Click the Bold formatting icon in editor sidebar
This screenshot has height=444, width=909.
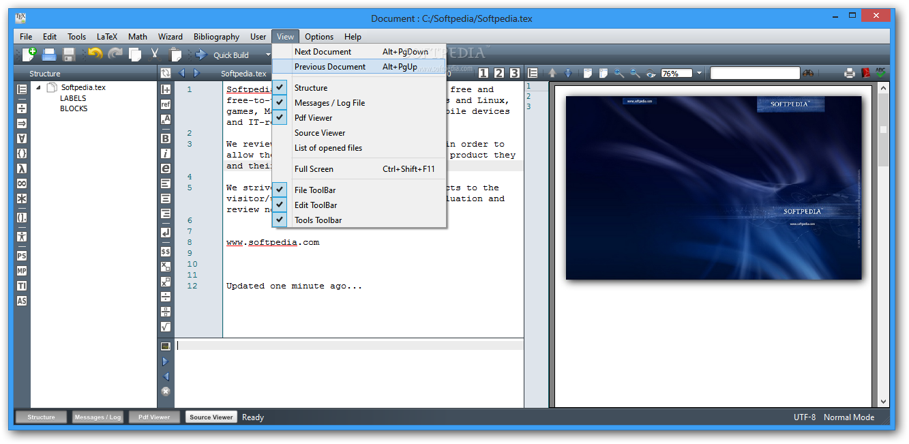click(166, 138)
